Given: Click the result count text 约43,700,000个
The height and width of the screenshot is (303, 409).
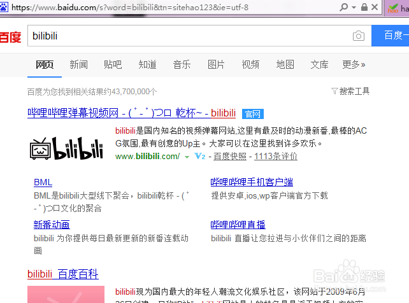Looking at the screenshot, I should point(129,92).
